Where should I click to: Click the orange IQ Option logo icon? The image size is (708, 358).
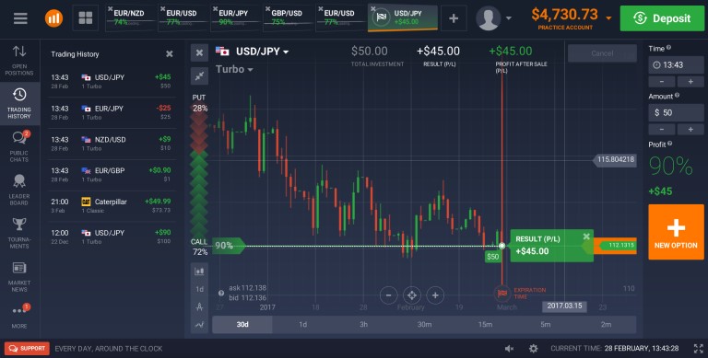(x=53, y=18)
